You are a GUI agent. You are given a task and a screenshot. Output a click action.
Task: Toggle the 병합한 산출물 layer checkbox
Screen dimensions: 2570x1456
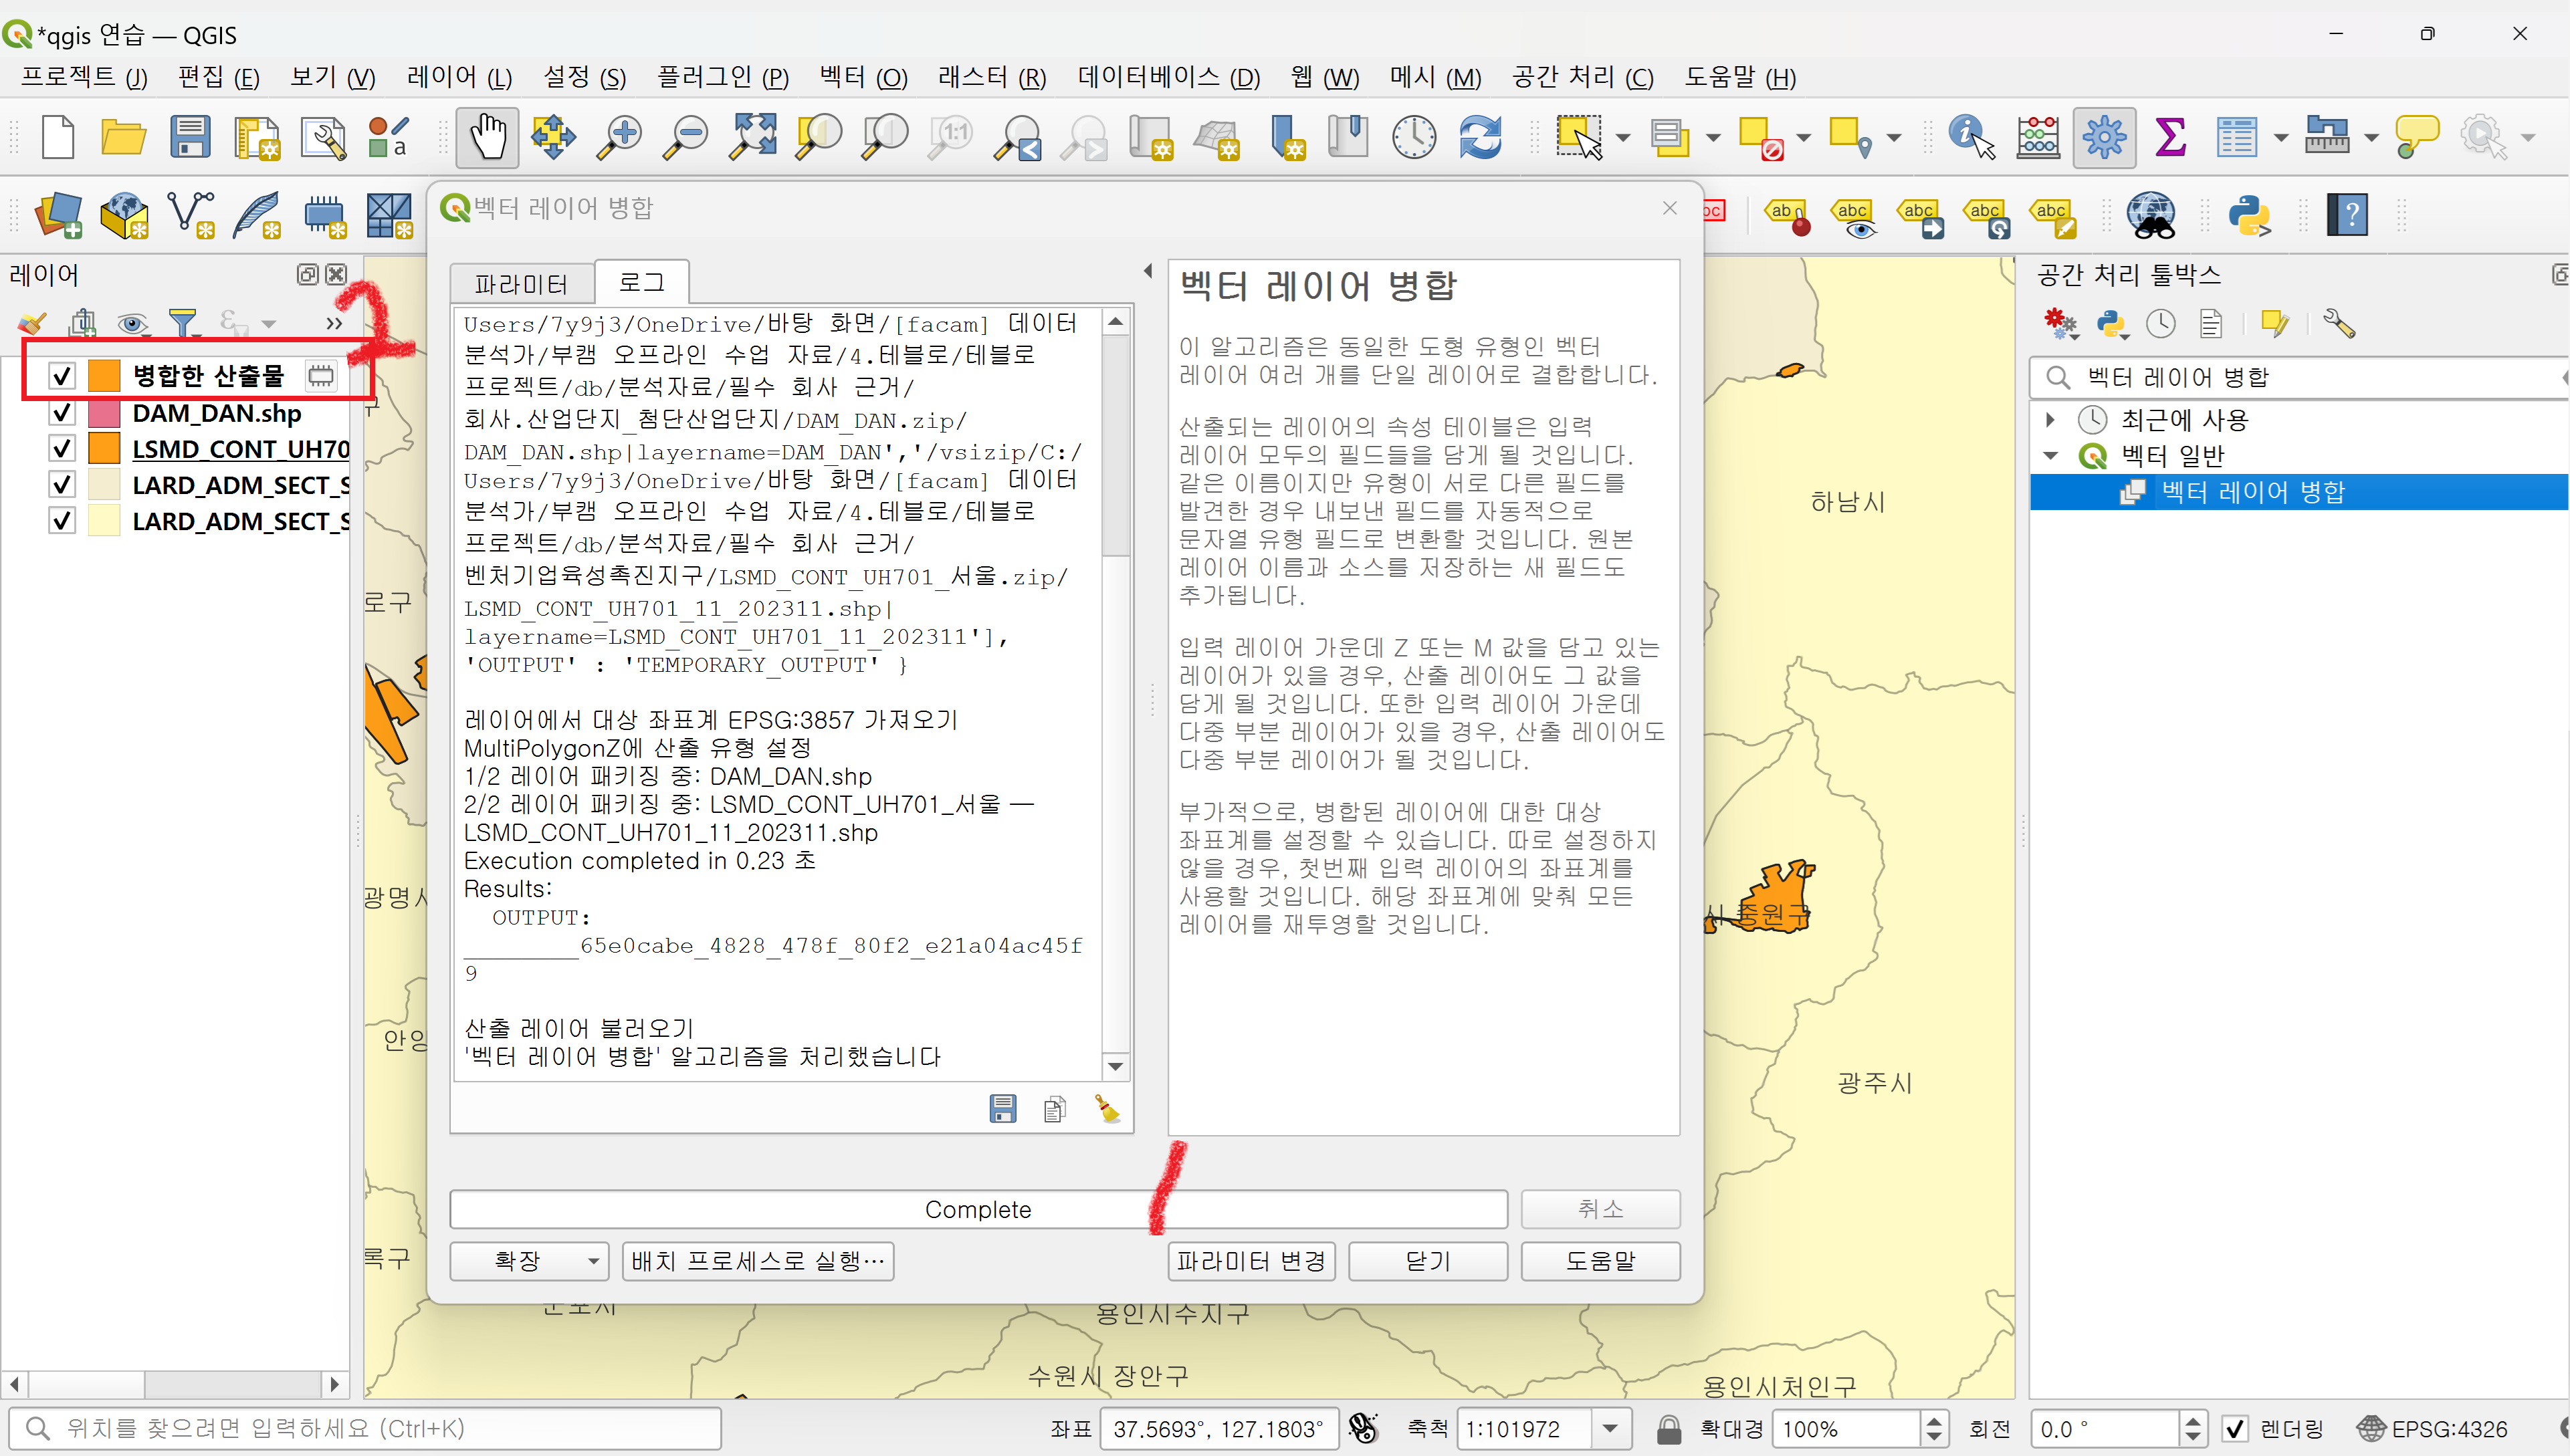(62, 376)
